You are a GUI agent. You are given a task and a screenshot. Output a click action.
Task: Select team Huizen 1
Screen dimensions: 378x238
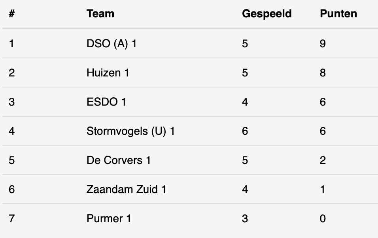click(x=108, y=73)
